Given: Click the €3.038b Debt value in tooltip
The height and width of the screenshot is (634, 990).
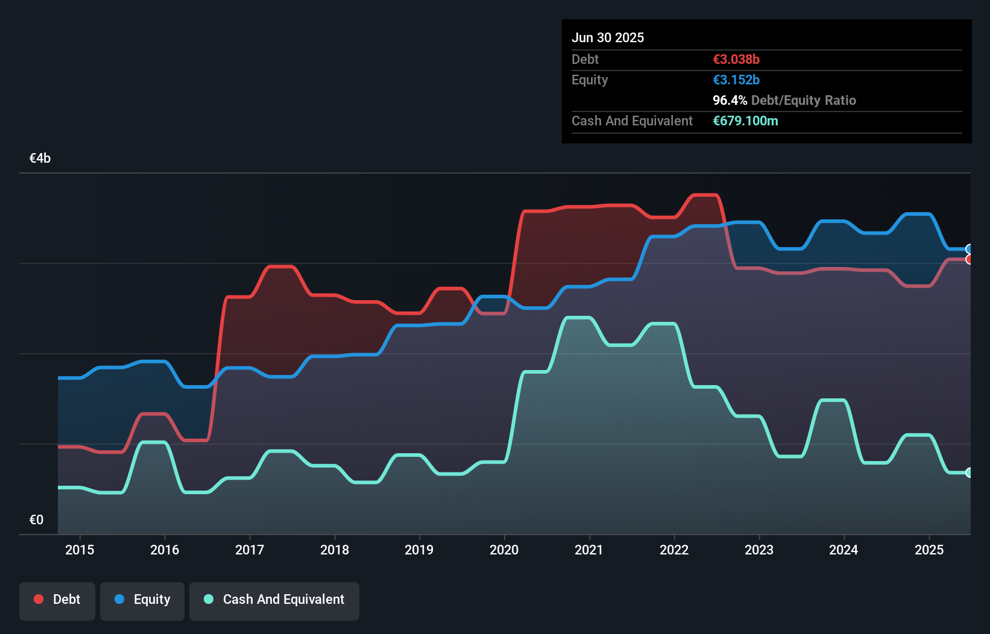Looking at the screenshot, I should point(736,59).
